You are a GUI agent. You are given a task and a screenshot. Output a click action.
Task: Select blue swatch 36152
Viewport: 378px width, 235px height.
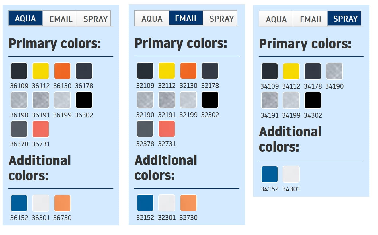point(19,203)
